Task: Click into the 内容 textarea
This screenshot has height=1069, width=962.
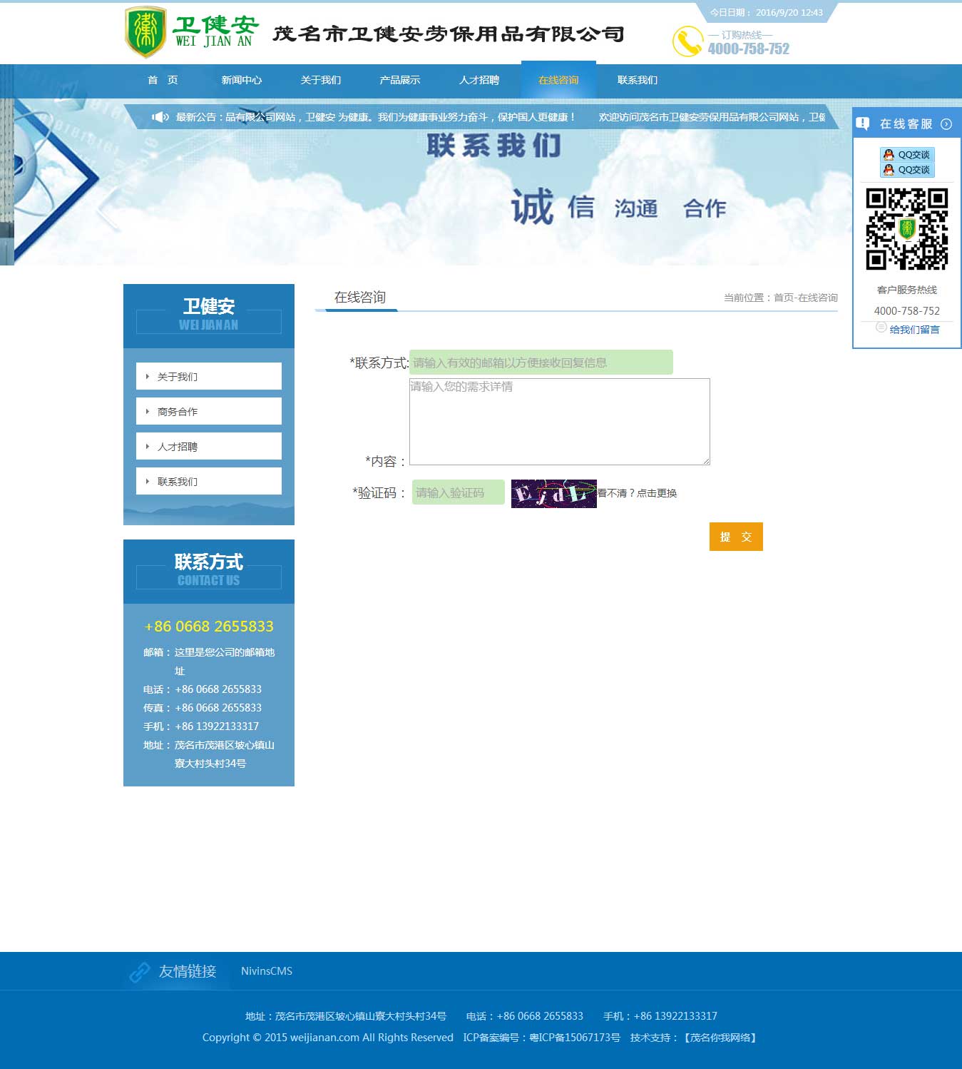Action: pos(559,422)
